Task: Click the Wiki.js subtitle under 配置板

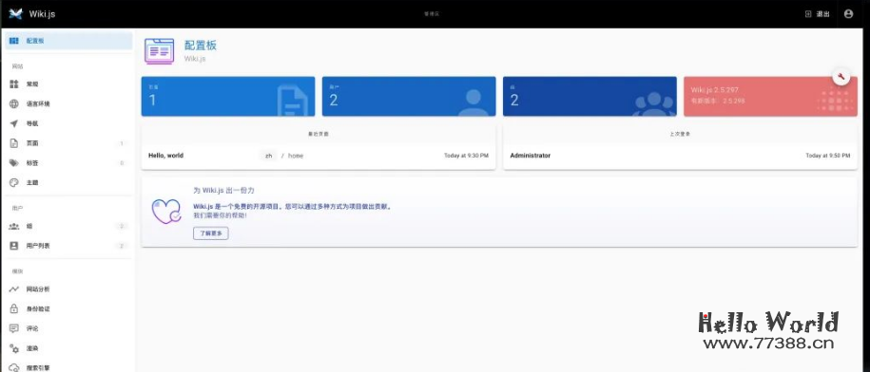Action: (195, 58)
